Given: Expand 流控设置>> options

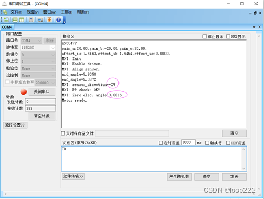Looking at the screenshot, I should click(15, 125).
